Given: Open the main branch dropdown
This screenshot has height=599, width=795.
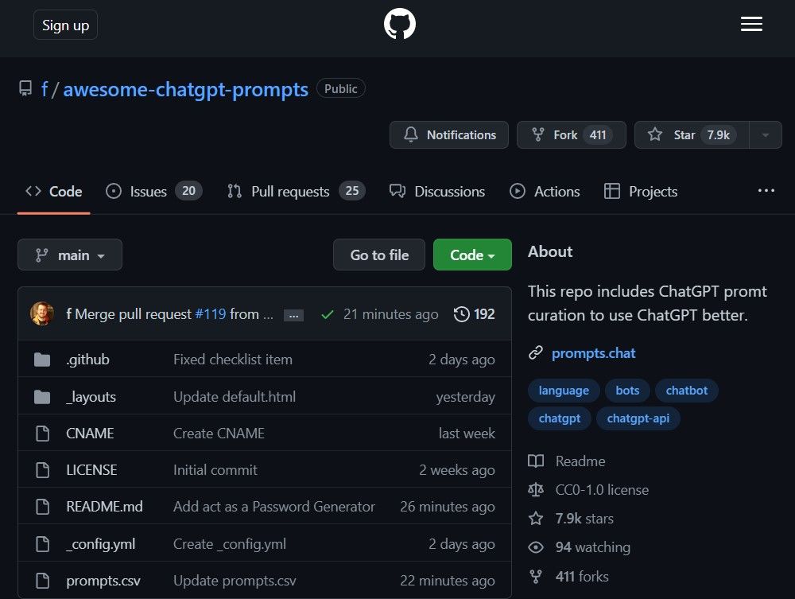Looking at the screenshot, I should 69,255.
